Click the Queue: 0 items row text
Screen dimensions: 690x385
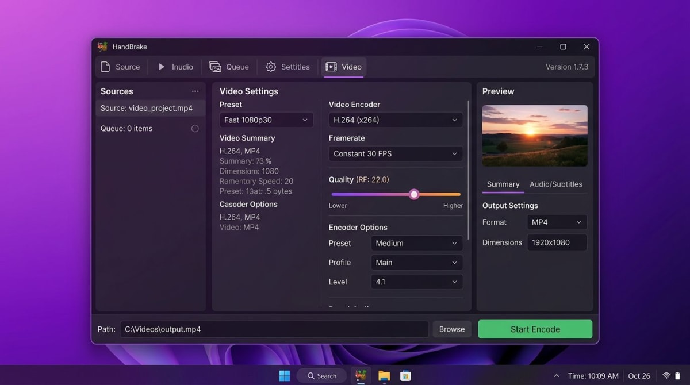pyautogui.click(x=126, y=129)
